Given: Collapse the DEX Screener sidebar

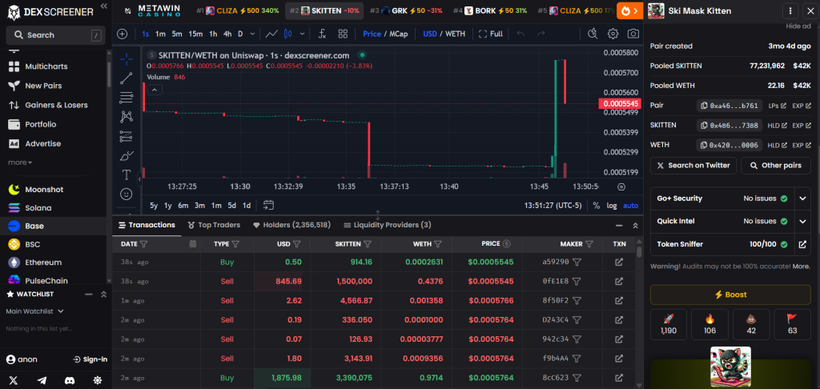Looking at the screenshot, I should [103, 6].
